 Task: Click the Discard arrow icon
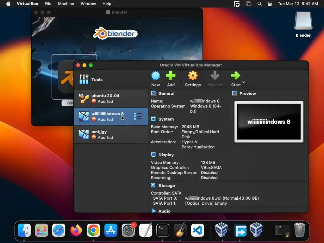215,76
